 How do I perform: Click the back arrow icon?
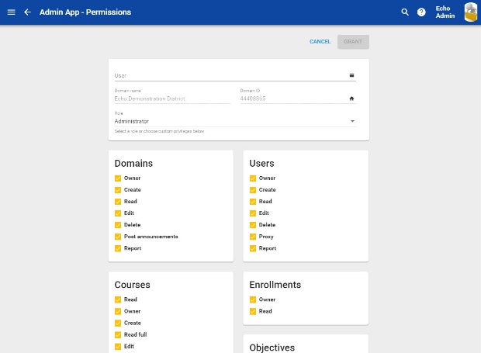[x=28, y=12]
